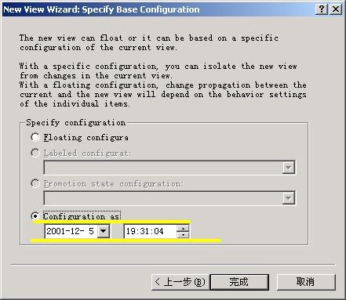Go back with the 上一步(B) button

pyautogui.click(x=180, y=282)
